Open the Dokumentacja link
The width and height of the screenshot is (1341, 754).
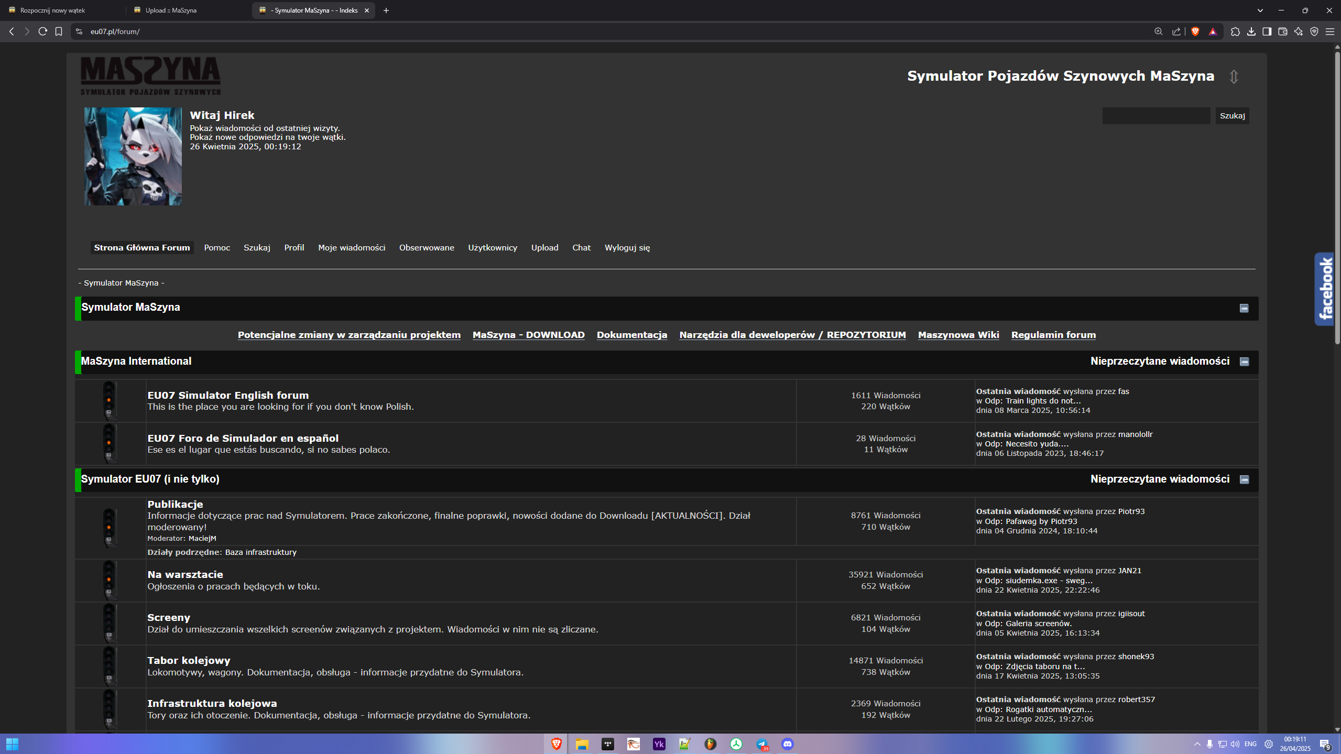[632, 335]
